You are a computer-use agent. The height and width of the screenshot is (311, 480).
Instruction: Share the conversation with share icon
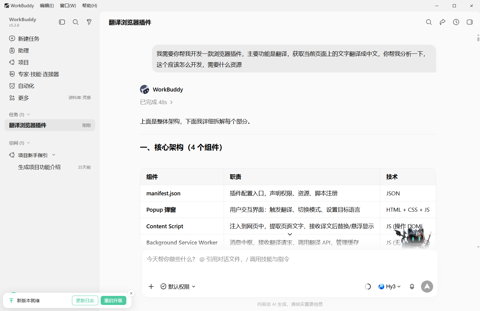[x=443, y=22]
